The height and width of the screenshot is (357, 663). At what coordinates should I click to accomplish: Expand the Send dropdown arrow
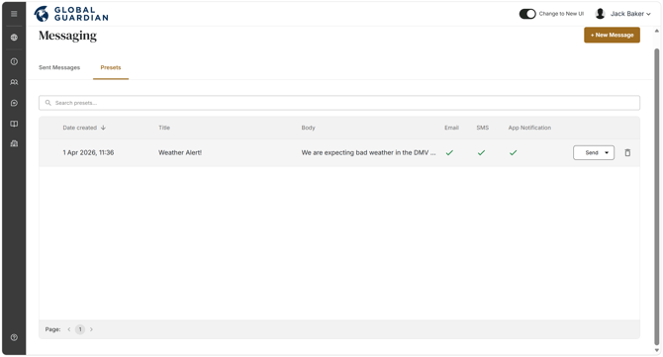click(607, 153)
